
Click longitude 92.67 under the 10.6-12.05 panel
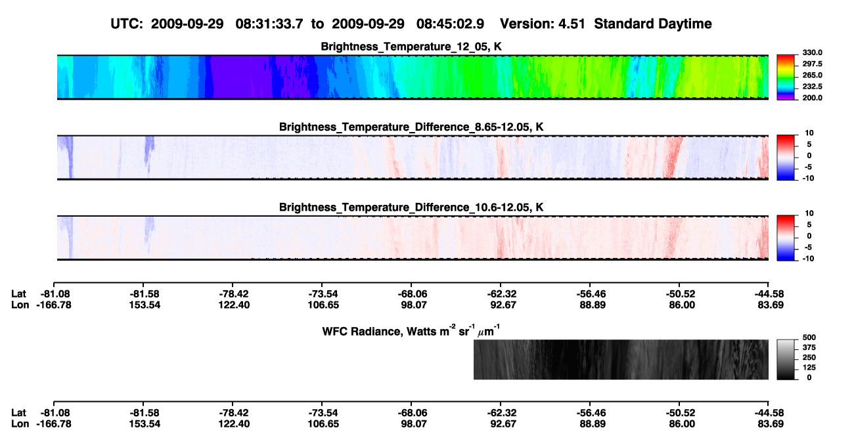(x=501, y=305)
